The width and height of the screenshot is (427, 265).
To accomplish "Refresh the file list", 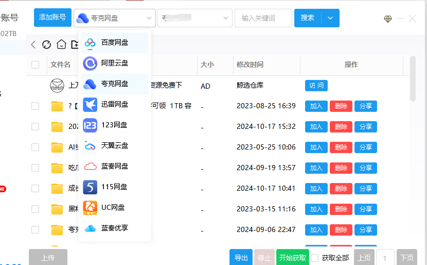I will tap(47, 44).
